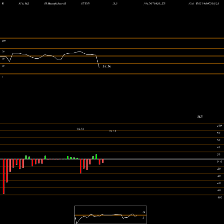This screenshot has height=224, width=224.
Task: Click the longest red histogram bar
Action: pos(4,177)
